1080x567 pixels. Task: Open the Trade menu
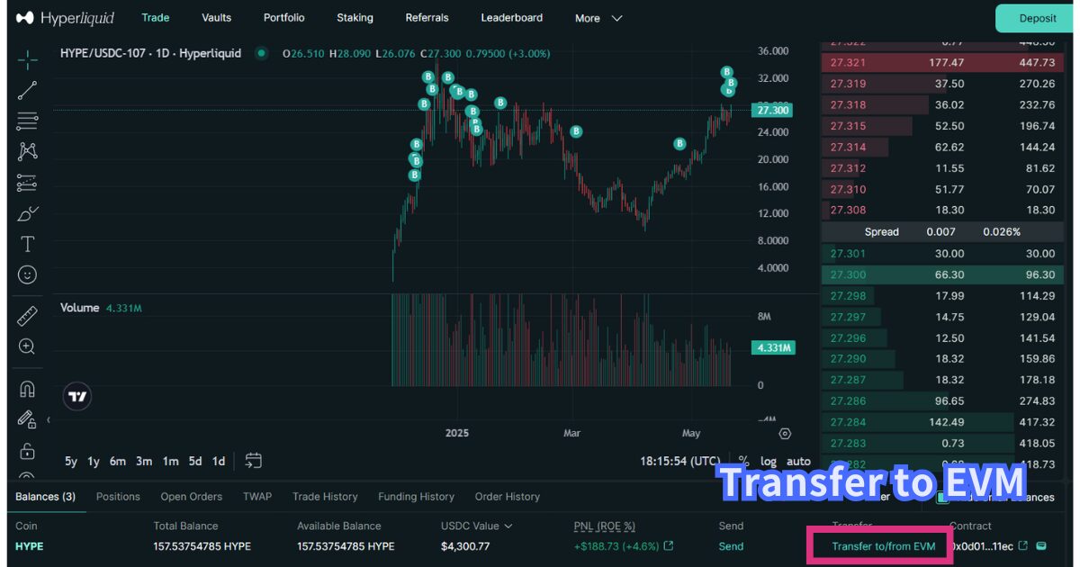156,18
